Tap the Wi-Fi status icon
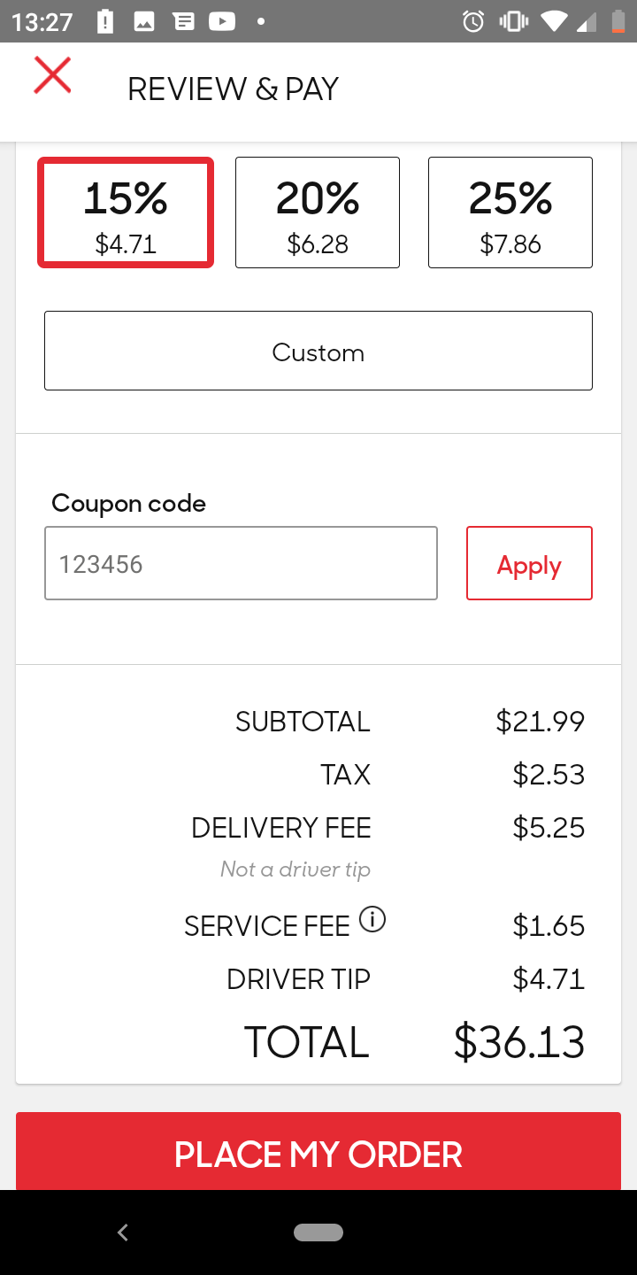The image size is (637, 1275). click(x=555, y=22)
